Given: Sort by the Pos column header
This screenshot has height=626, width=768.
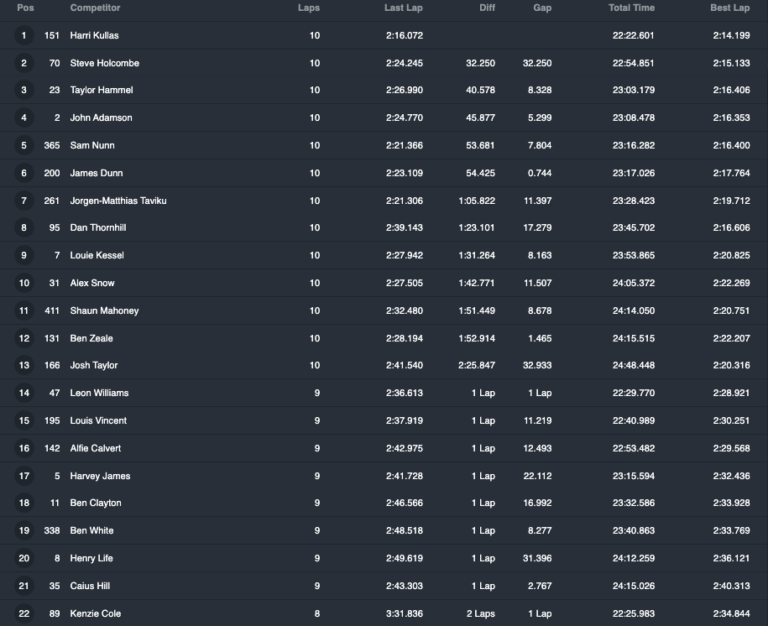Looking at the screenshot, I should (25, 8).
